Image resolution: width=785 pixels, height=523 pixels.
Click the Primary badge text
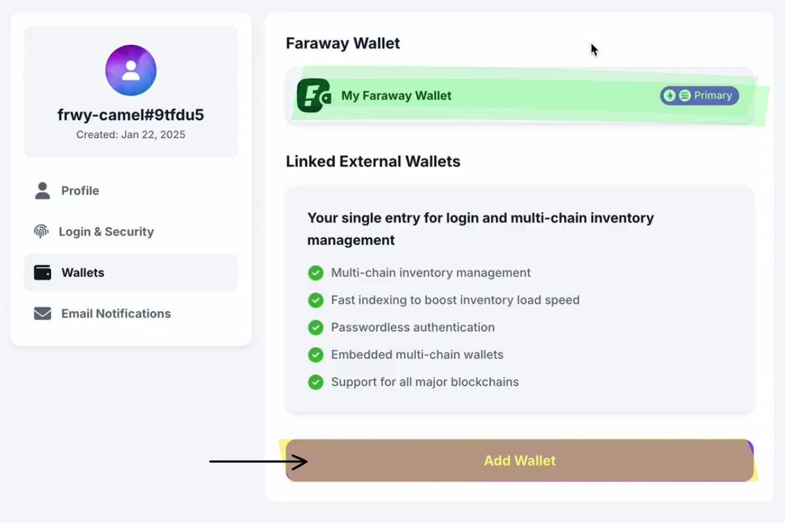[x=713, y=96]
